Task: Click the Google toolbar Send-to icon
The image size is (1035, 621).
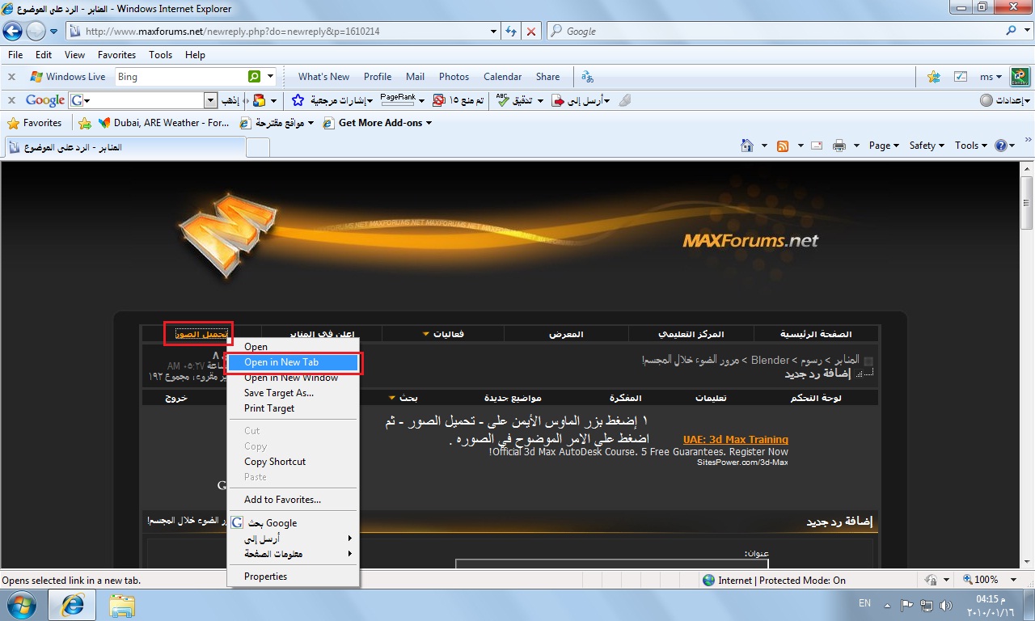Action: coord(558,100)
